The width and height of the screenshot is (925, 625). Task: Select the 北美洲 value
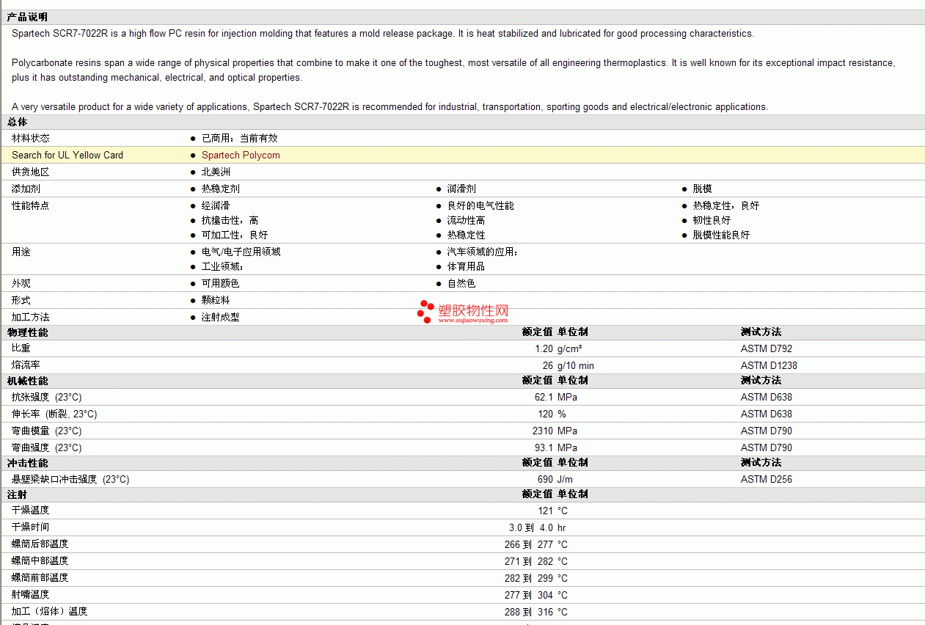tap(216, 172)
